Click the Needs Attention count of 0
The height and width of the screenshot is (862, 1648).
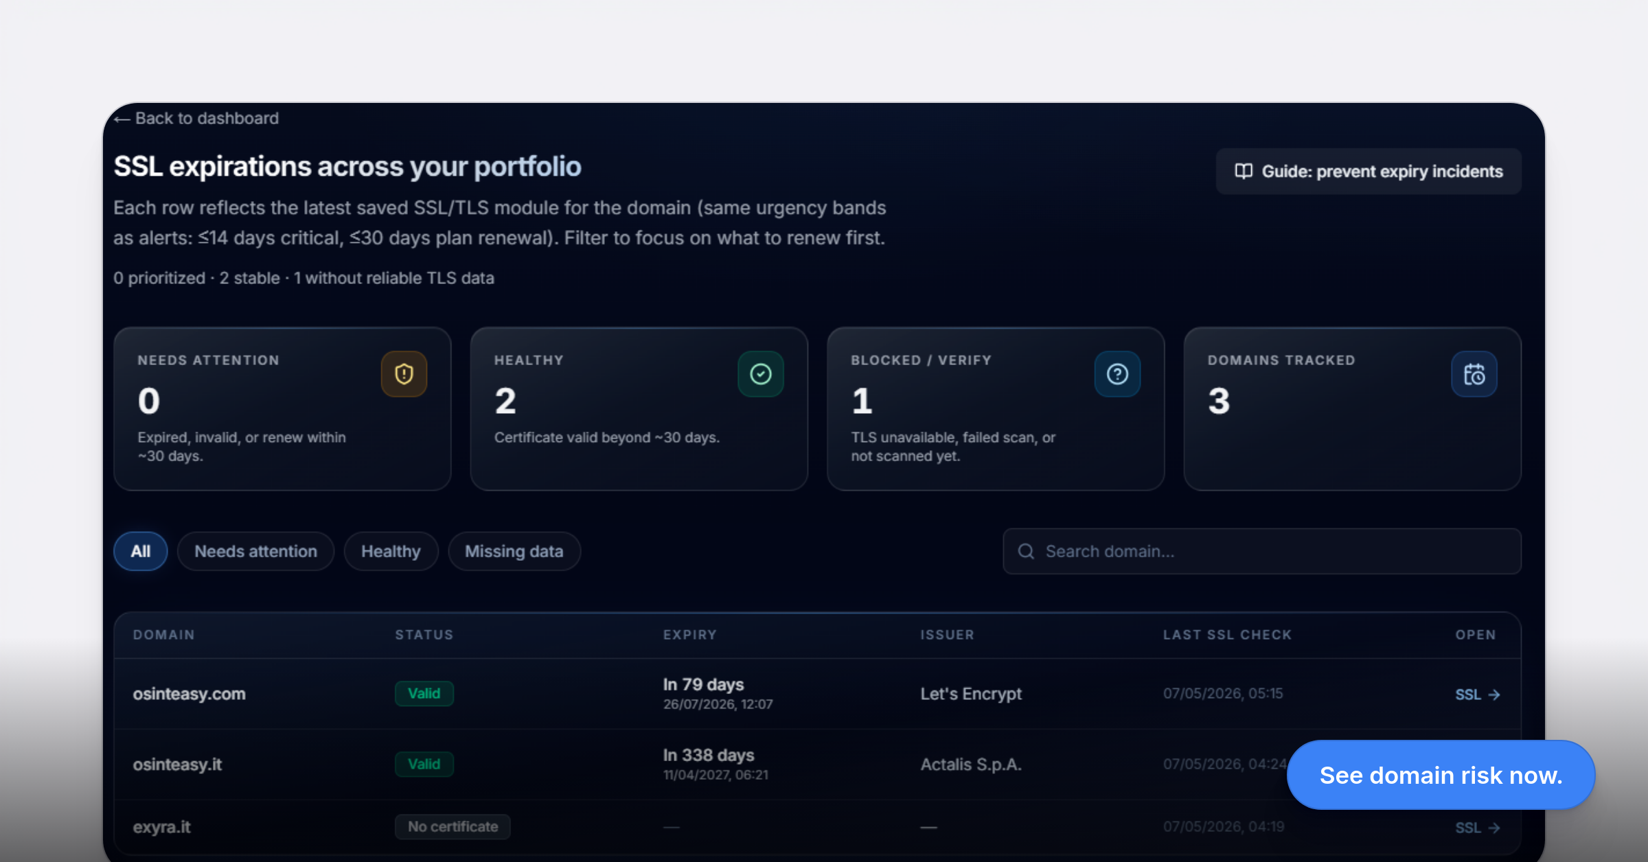click(149, 401)
